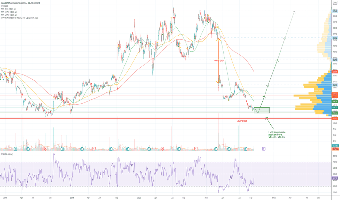Click the 3.288M volume label
Viewport: 340px width, 200px height.
pyautogui.click(x=335, y=146)
